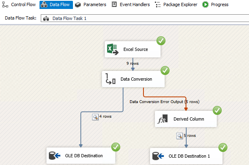Viewport: 249px width, 165px height.
Task: Click the Data Conversion transformation icon
Action: coord(110,79)
